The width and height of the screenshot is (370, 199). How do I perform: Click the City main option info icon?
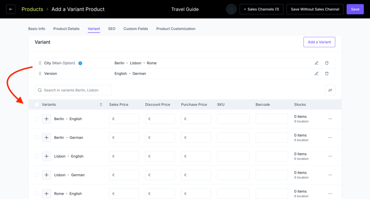click(x=80, y=63)
